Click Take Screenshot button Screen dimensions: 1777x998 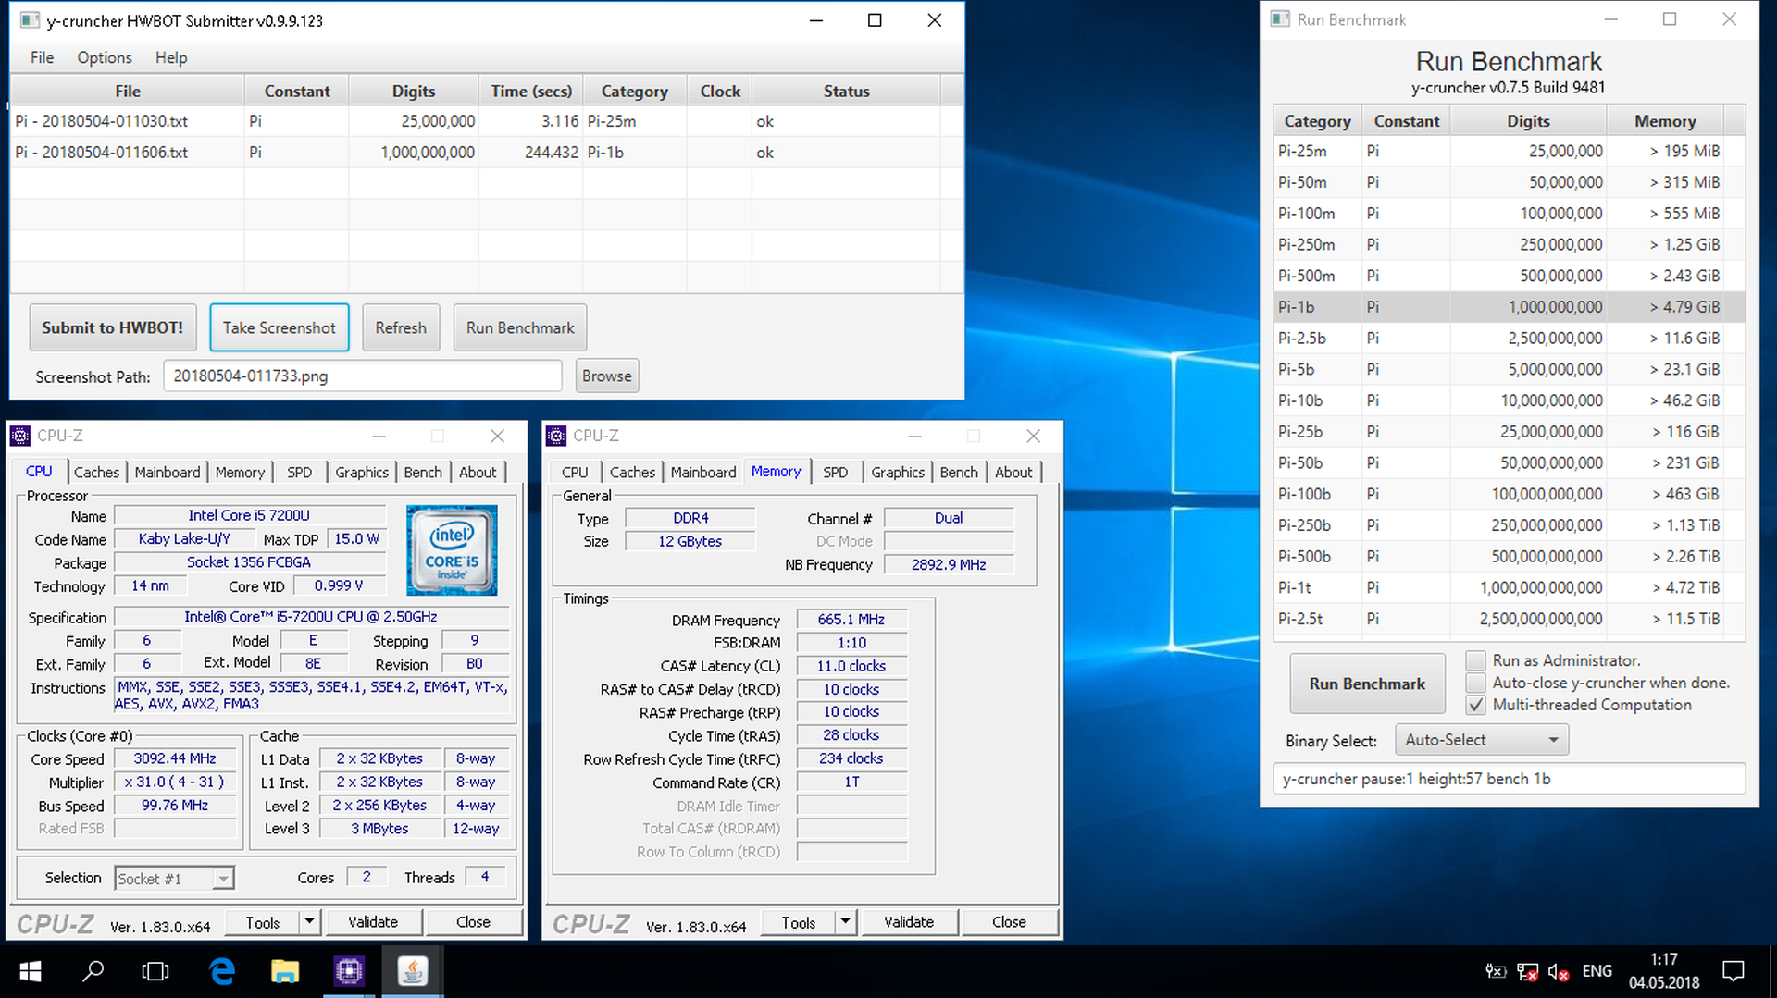[280, 327]
